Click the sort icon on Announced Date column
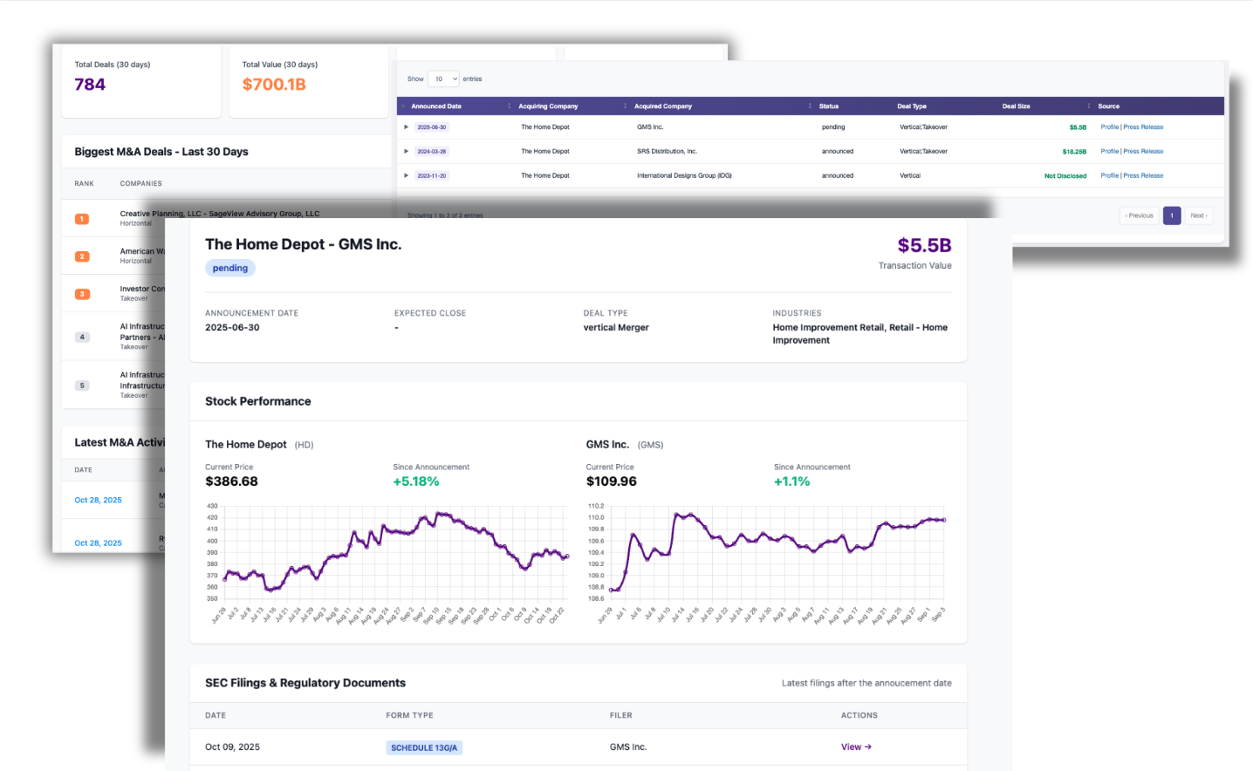The width and height of the screenshot is (1253, 771). click(x=509, y=106)
